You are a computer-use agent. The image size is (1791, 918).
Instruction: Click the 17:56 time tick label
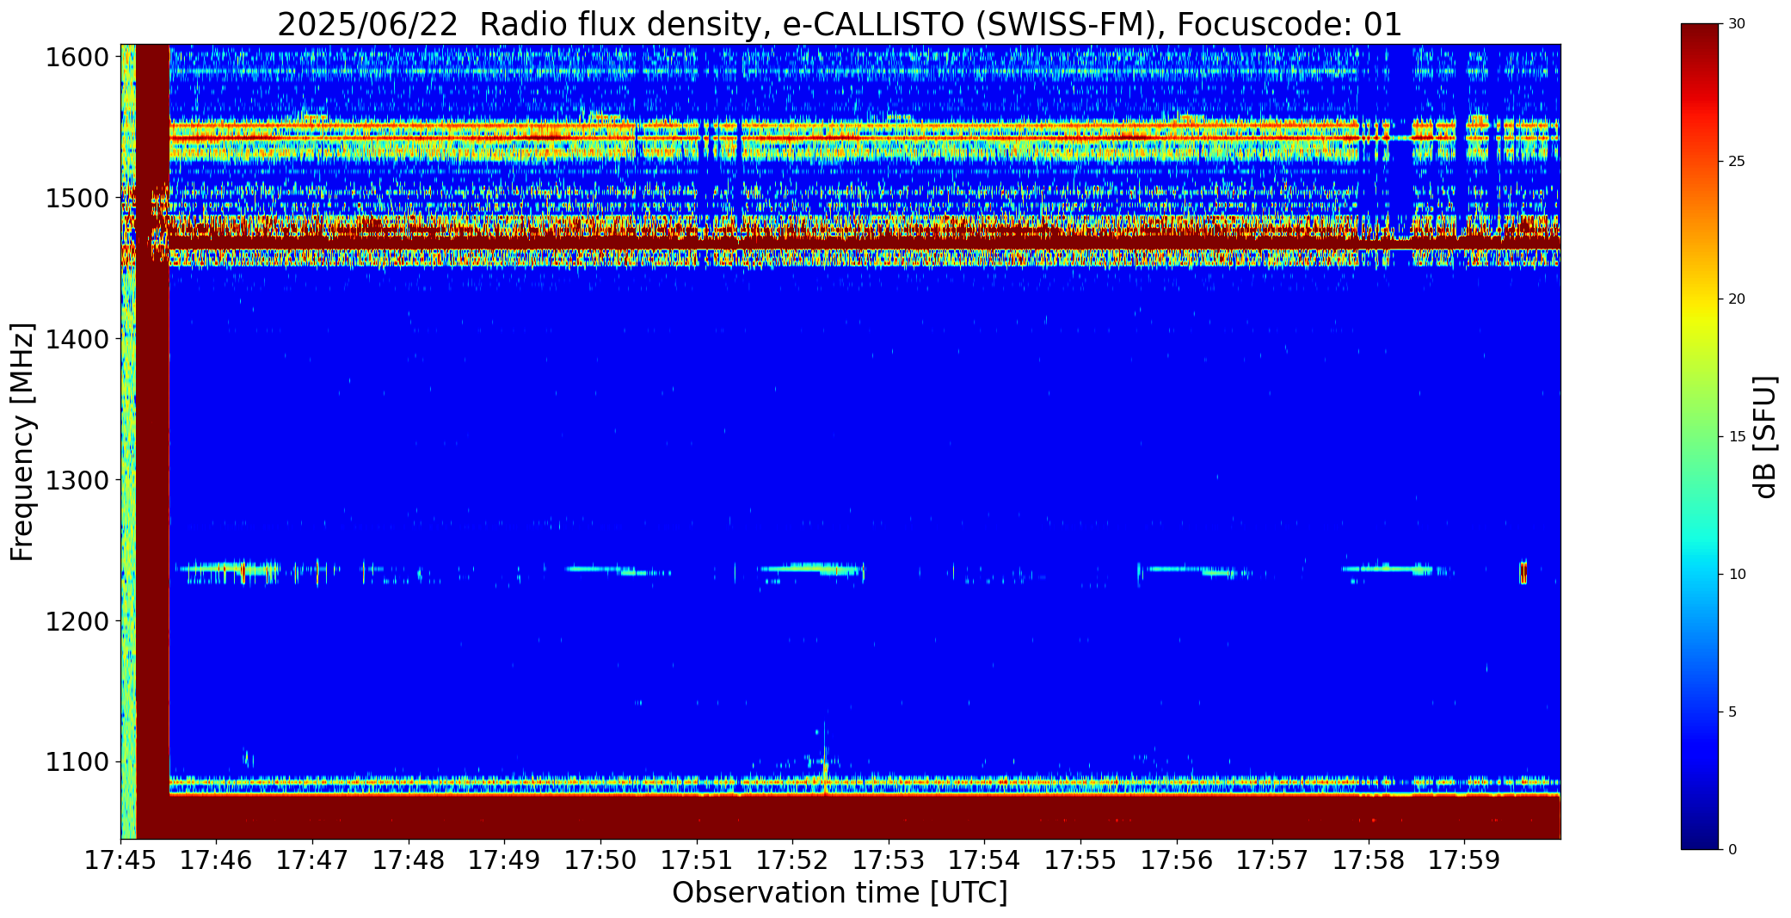[1177, 860]
